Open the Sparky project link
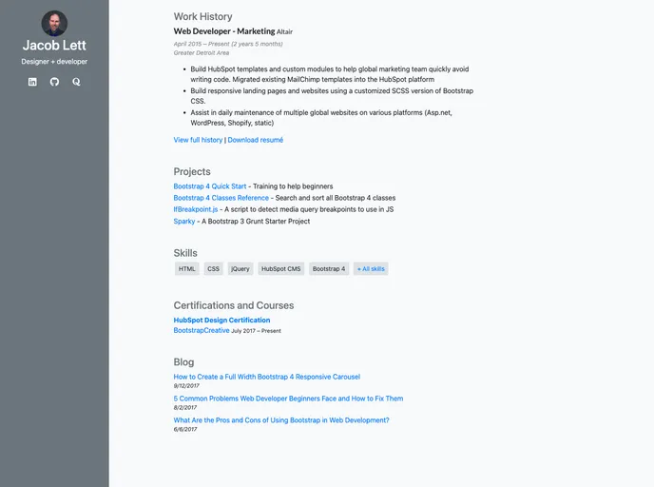Image resolution: width=654 pixels, height=487 pixels. (x=184, y=221)
